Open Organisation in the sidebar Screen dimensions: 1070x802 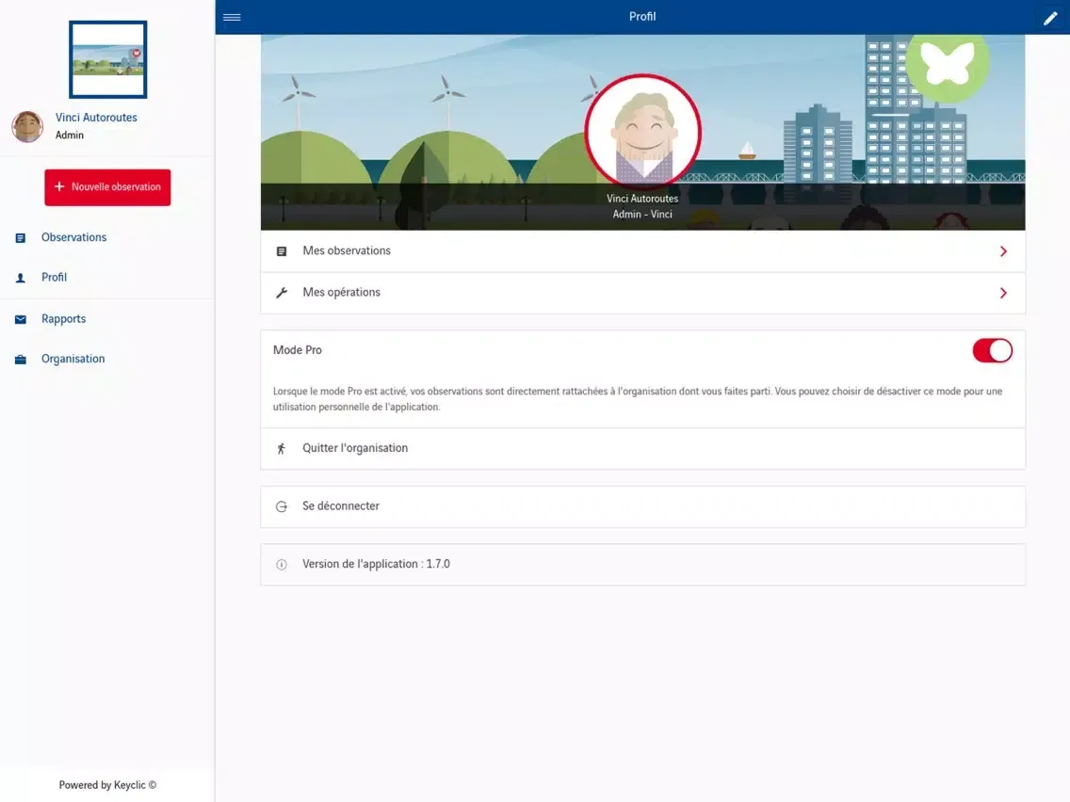click(73, 359)
